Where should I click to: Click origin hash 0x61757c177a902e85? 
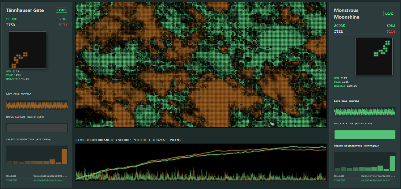coord(378,176)
